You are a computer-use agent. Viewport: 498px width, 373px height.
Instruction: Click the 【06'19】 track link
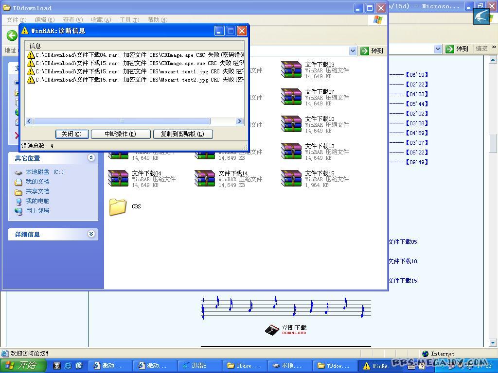pos(417,75)
